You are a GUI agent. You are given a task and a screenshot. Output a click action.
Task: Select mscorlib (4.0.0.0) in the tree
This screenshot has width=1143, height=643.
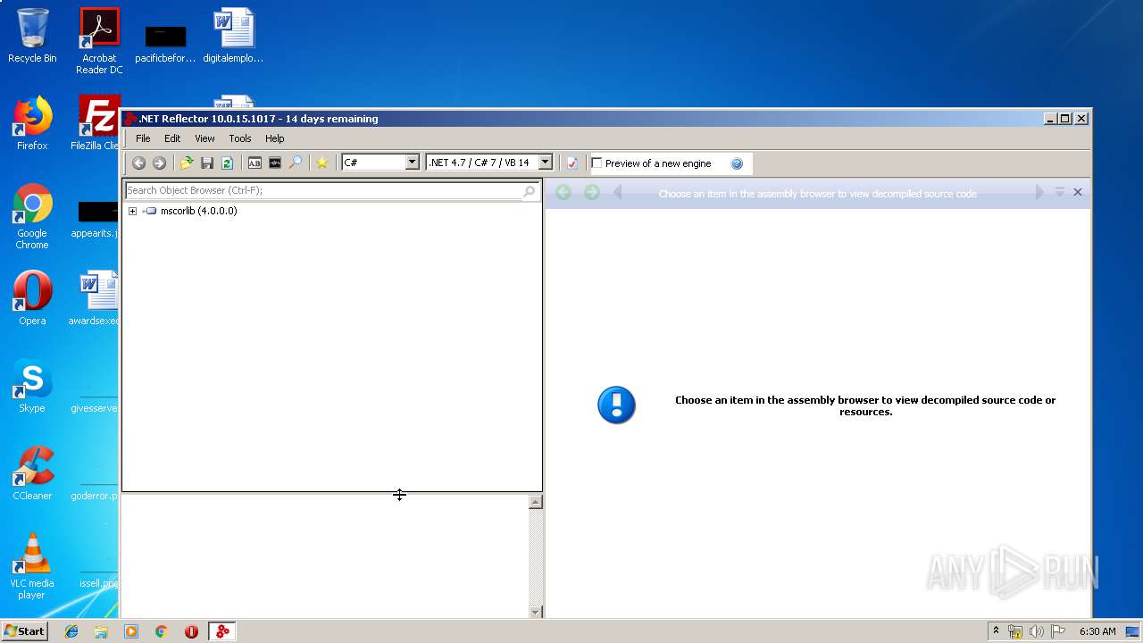198,211
